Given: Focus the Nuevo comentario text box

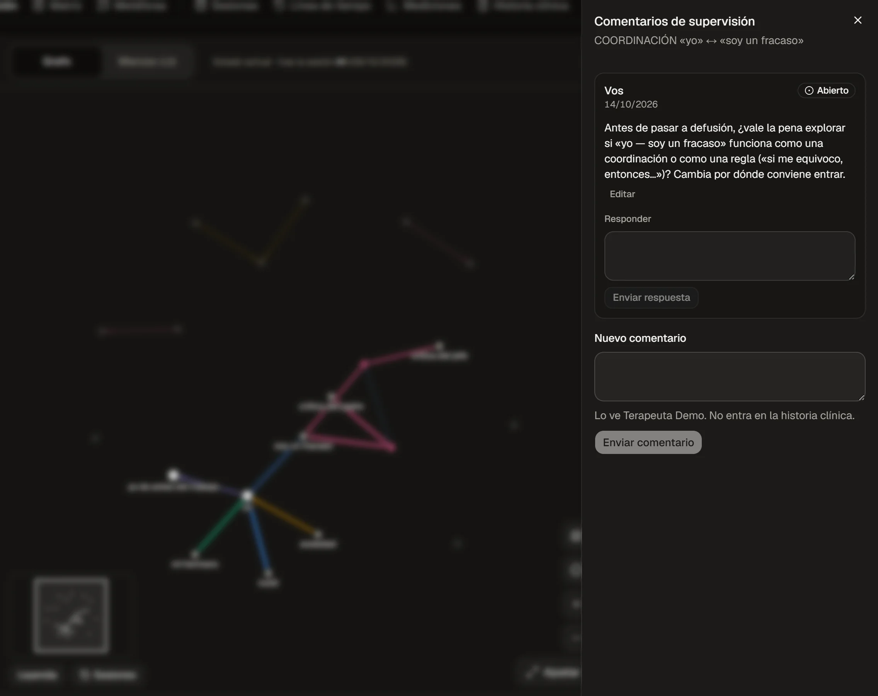Looking at the screenshot, I should pyautogui.click(x=730, y=377).
